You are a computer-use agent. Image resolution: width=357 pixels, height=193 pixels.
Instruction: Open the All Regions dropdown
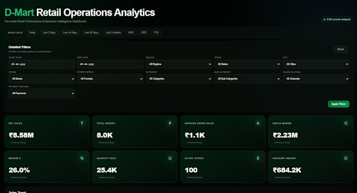(179, 64)
